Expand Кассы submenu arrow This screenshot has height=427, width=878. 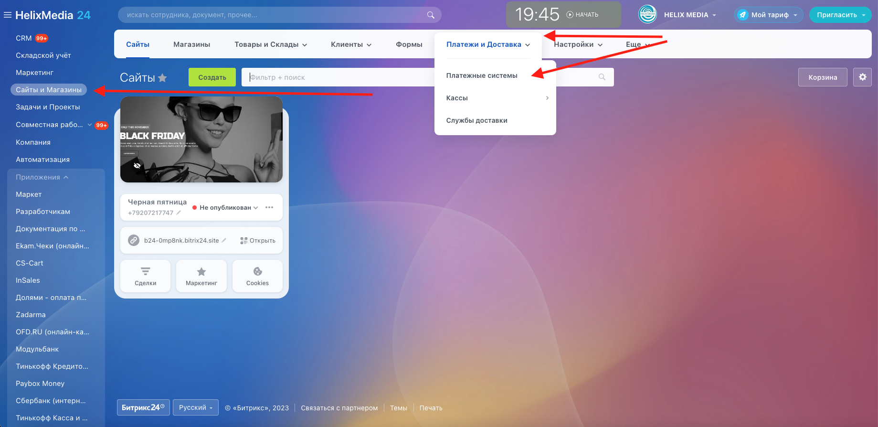pos(547,98)
